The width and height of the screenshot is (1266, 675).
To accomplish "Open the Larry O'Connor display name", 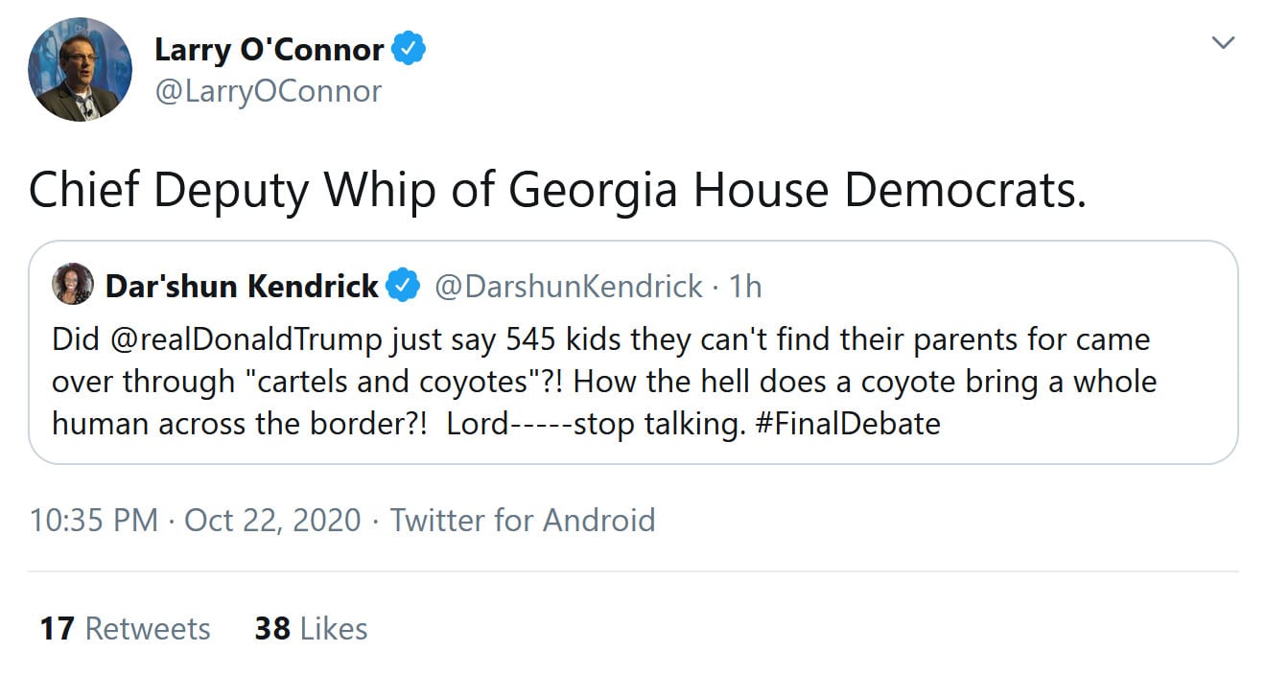I will (270, 50).
